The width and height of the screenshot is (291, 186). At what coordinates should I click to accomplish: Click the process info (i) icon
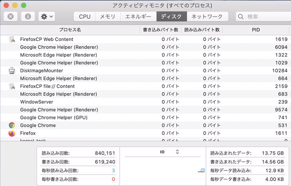(28, 17)
